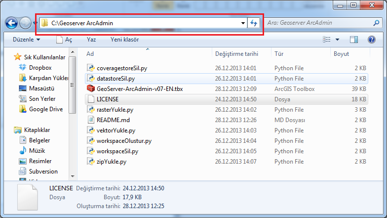Click the datastoreSil.py file icon
Screen dimensions: 387x218
pos(91,78)
